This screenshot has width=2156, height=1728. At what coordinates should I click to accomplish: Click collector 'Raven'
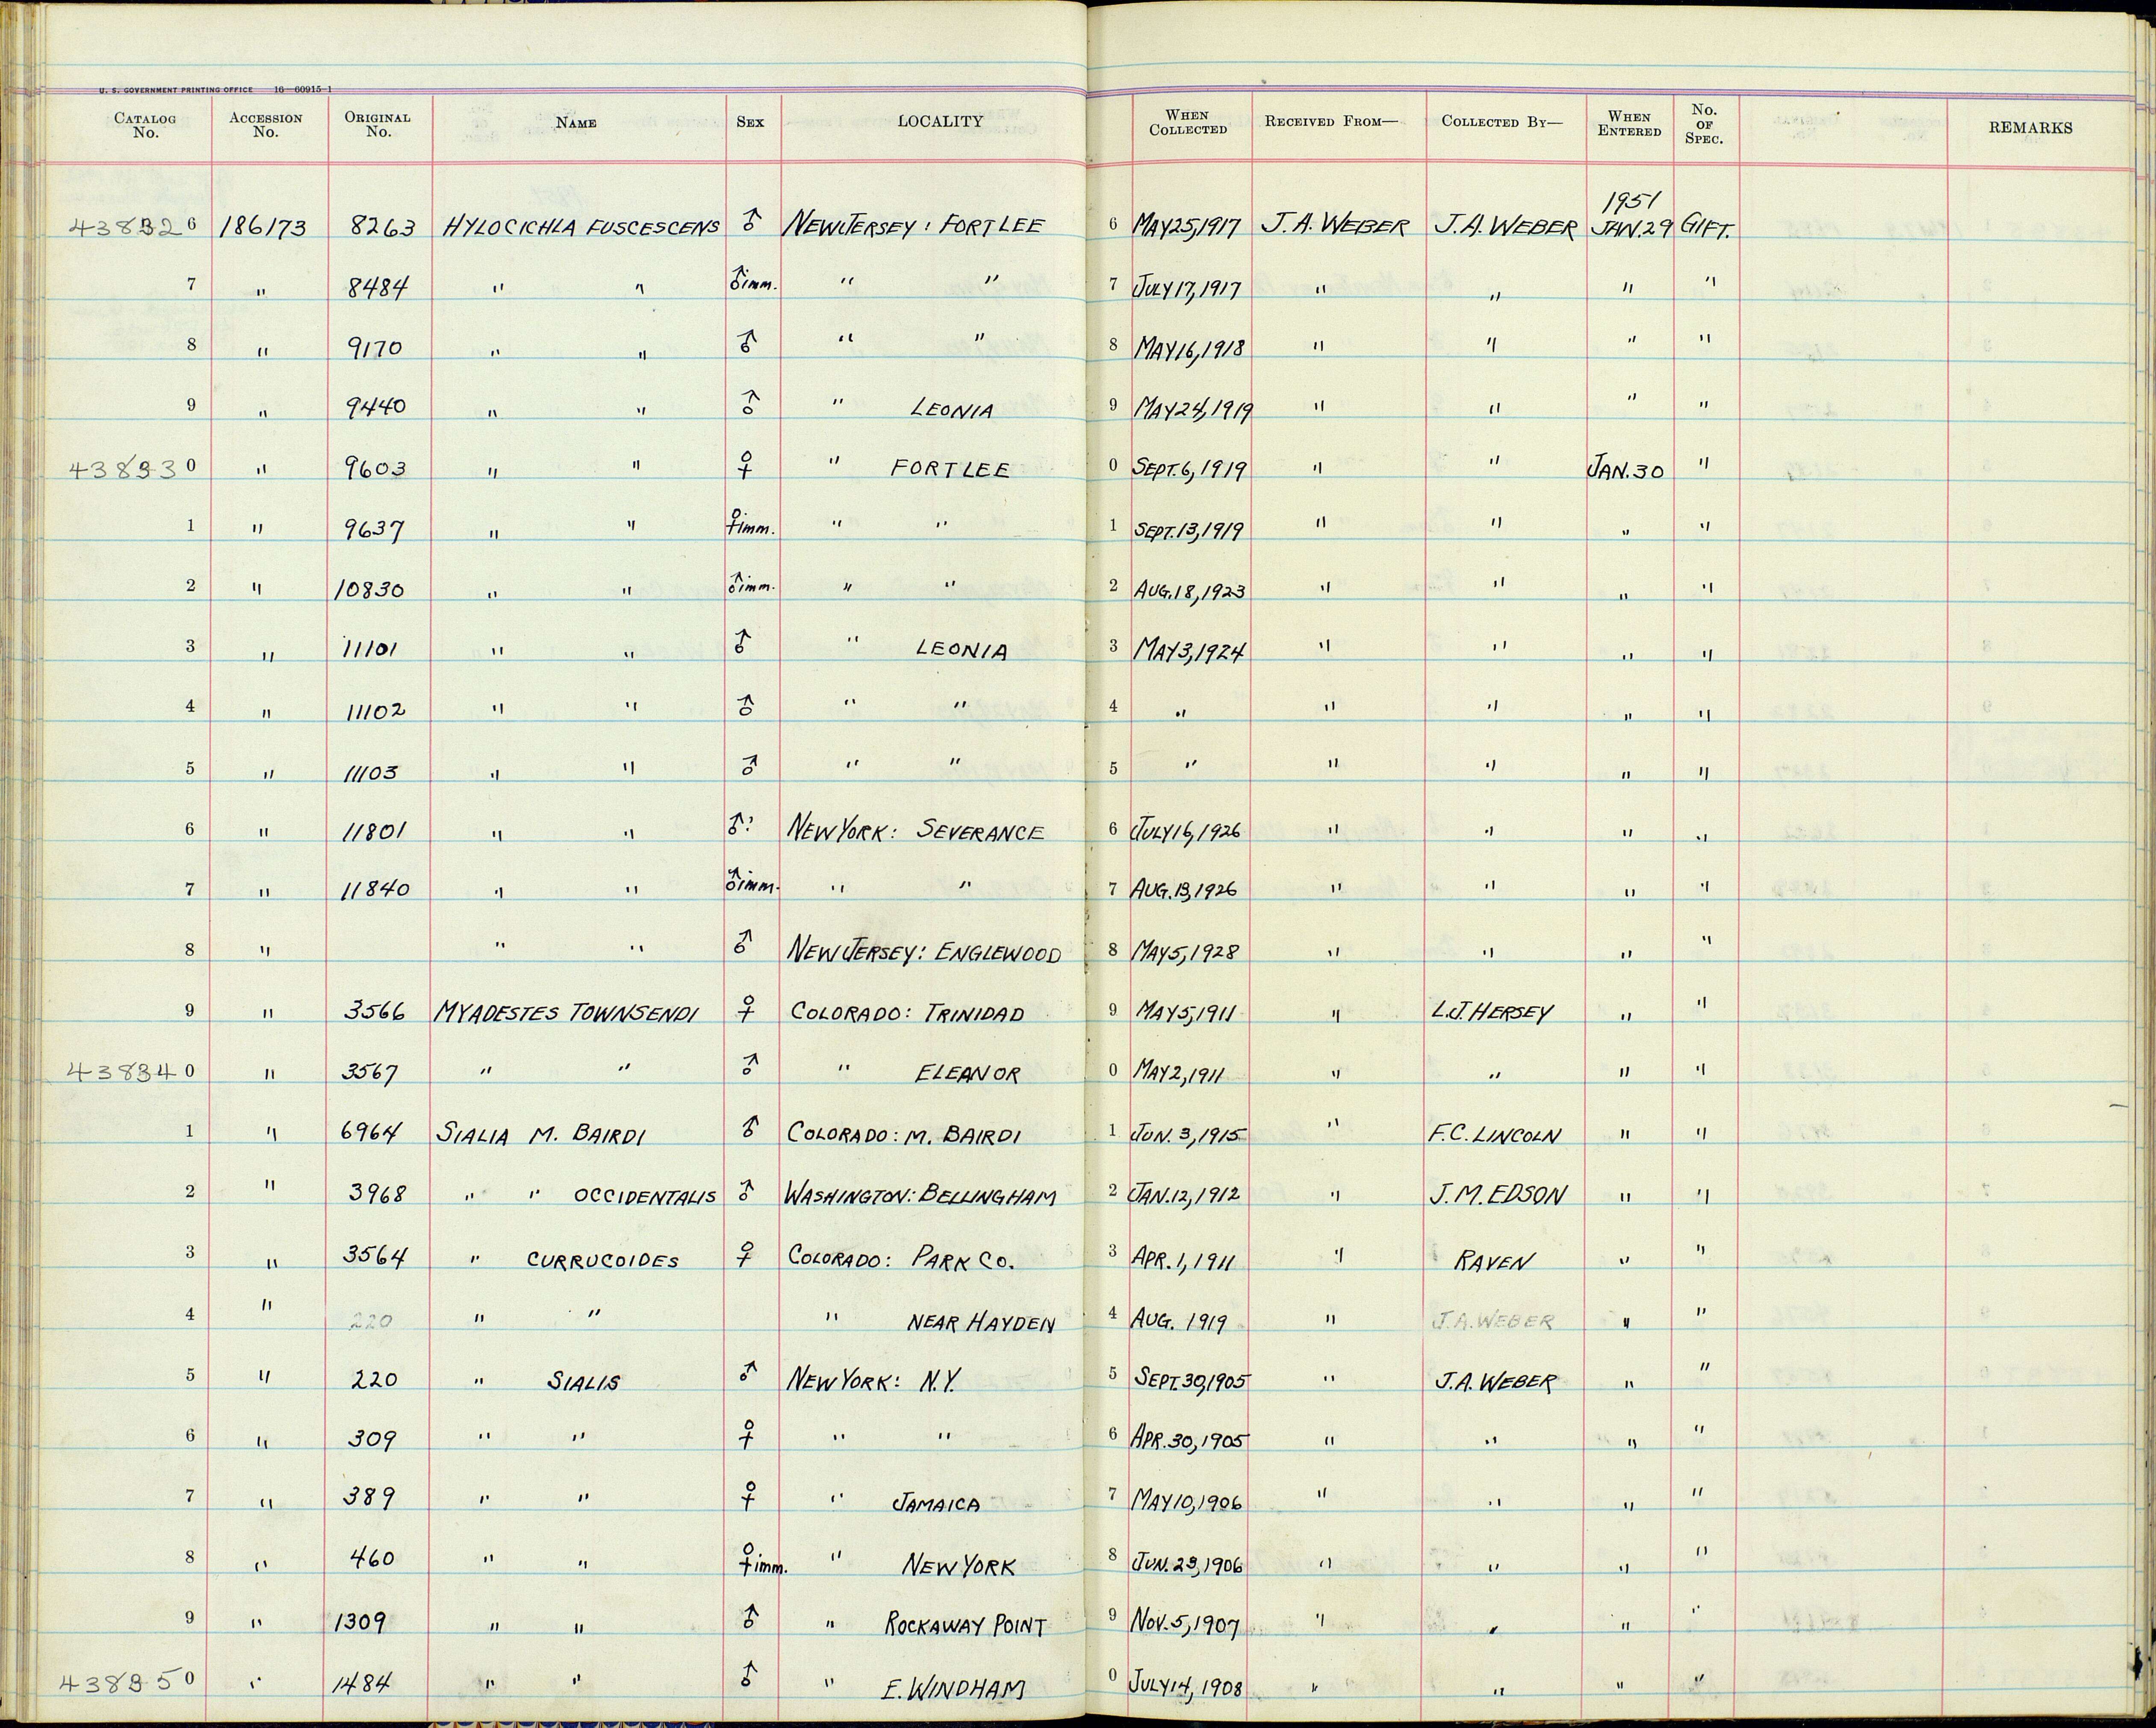[1492, 1262]
